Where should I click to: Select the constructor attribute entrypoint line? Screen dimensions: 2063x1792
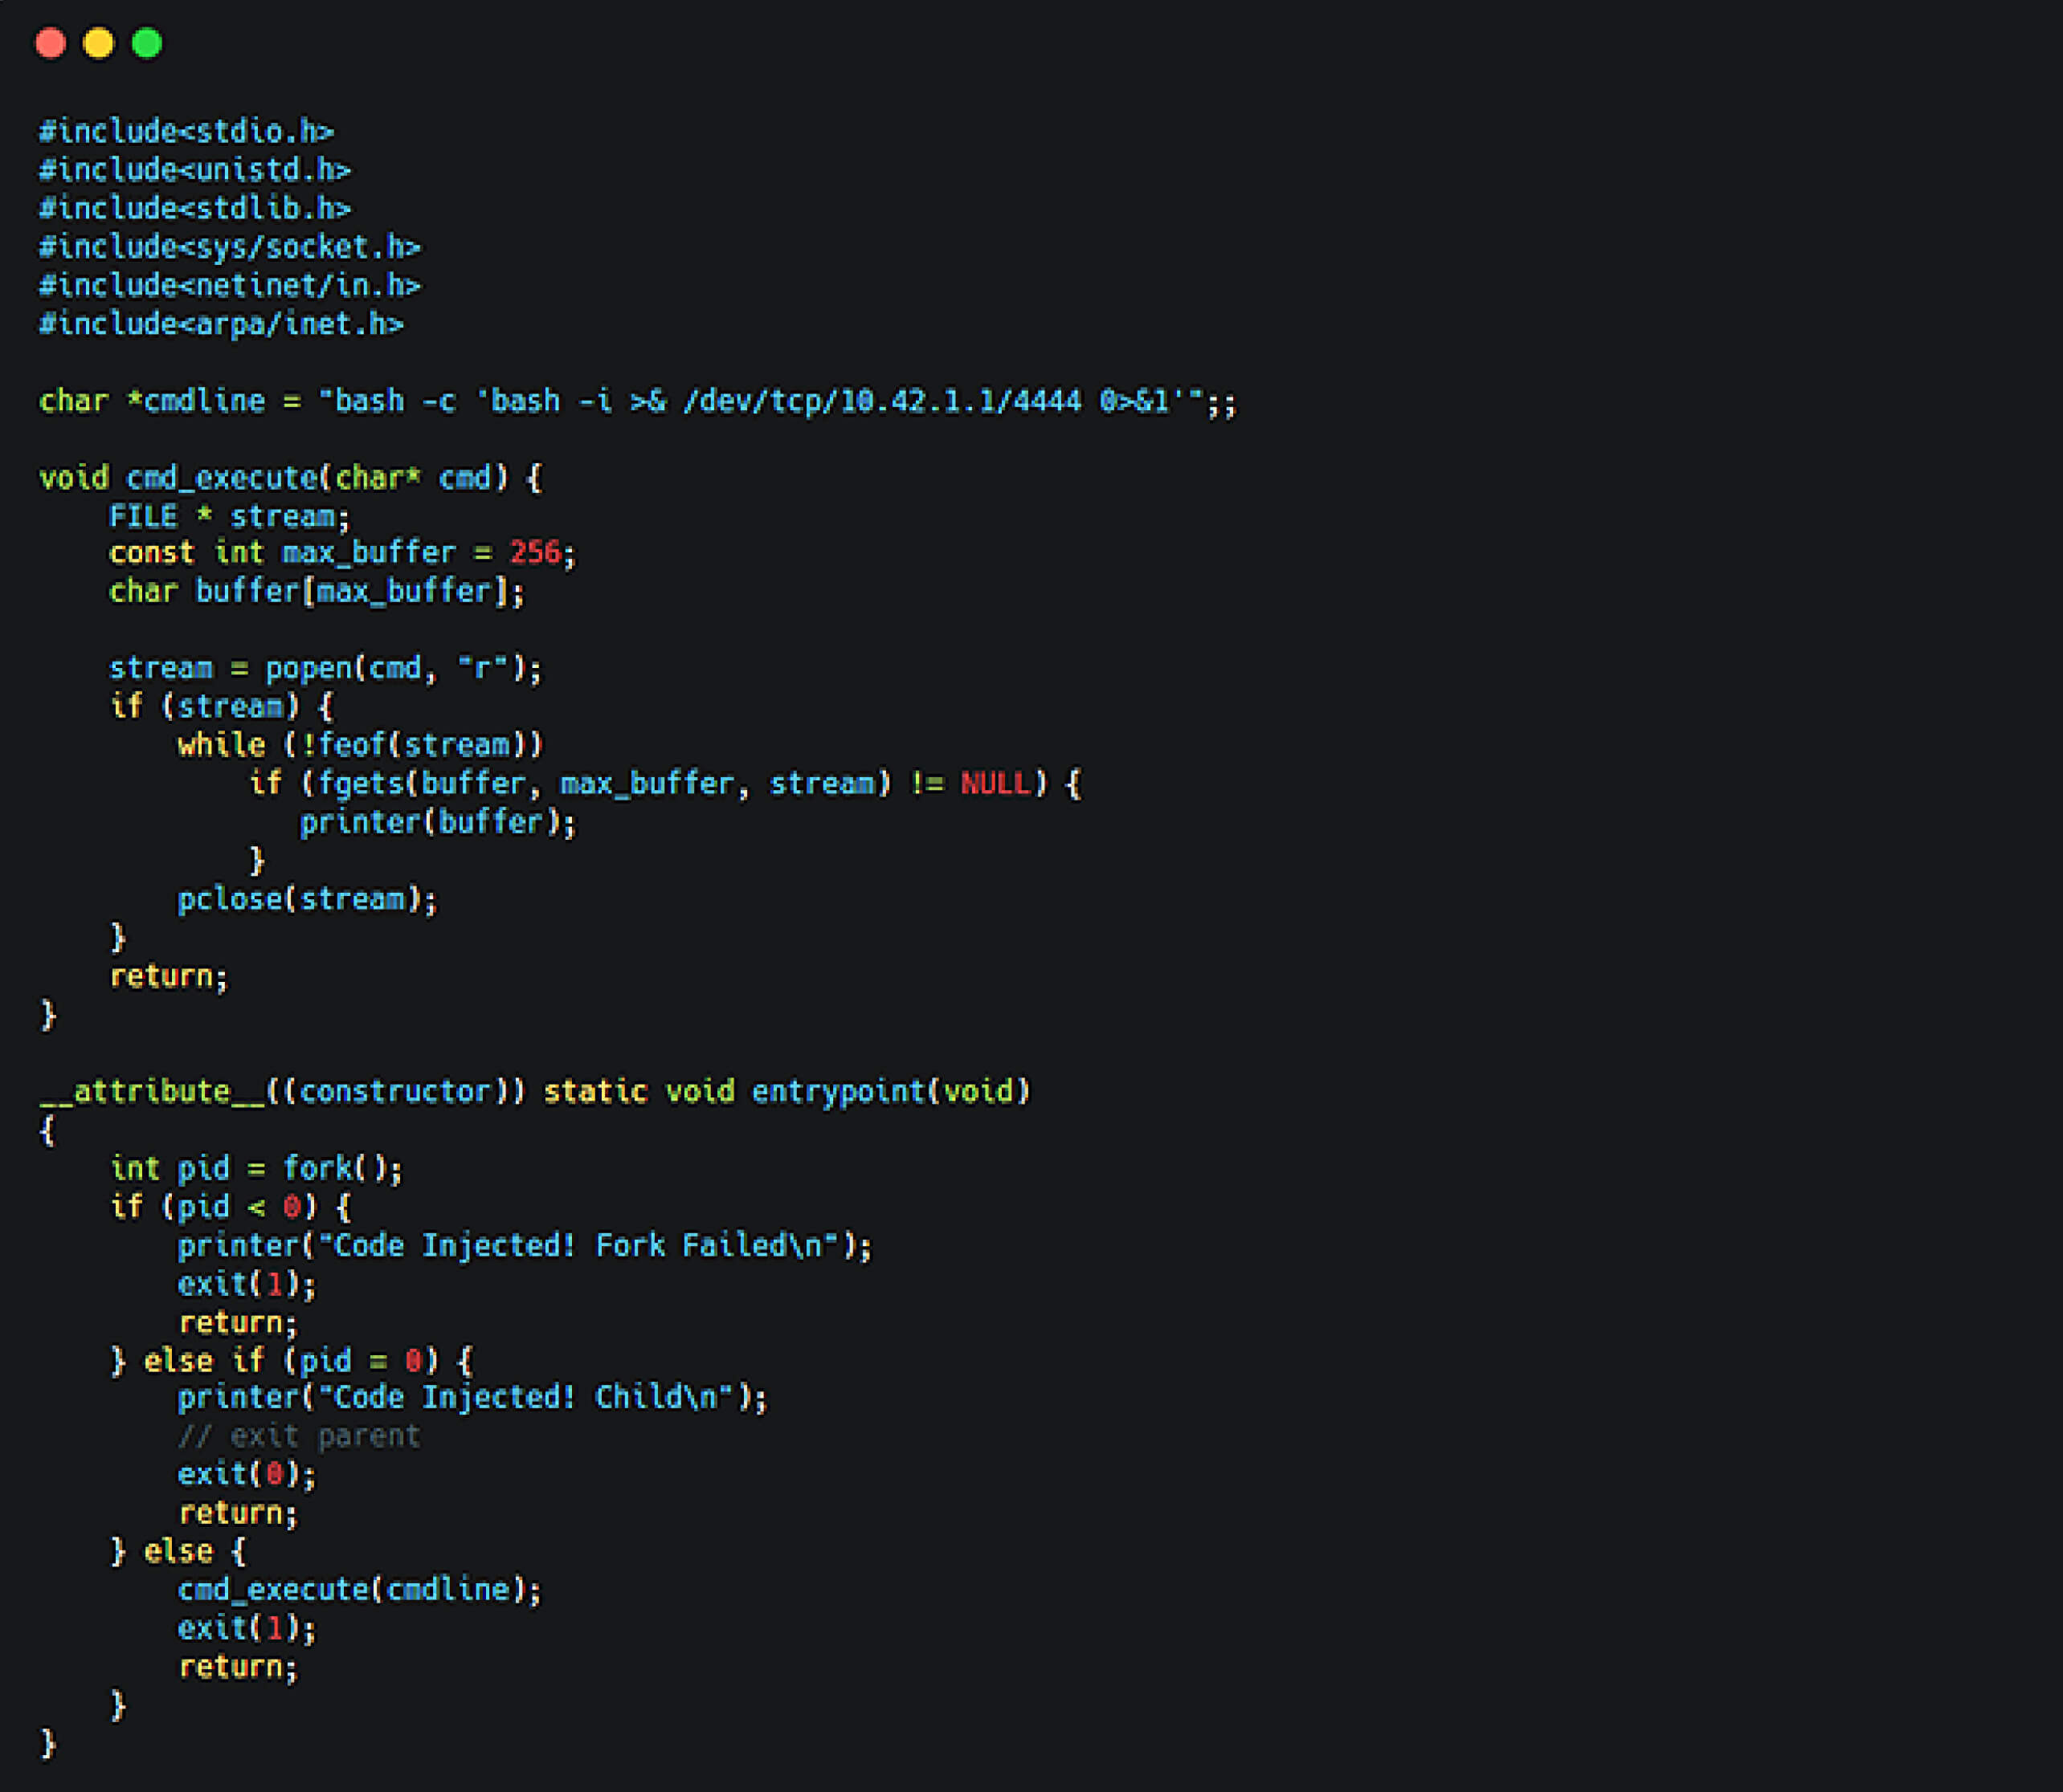(533, 1091)
